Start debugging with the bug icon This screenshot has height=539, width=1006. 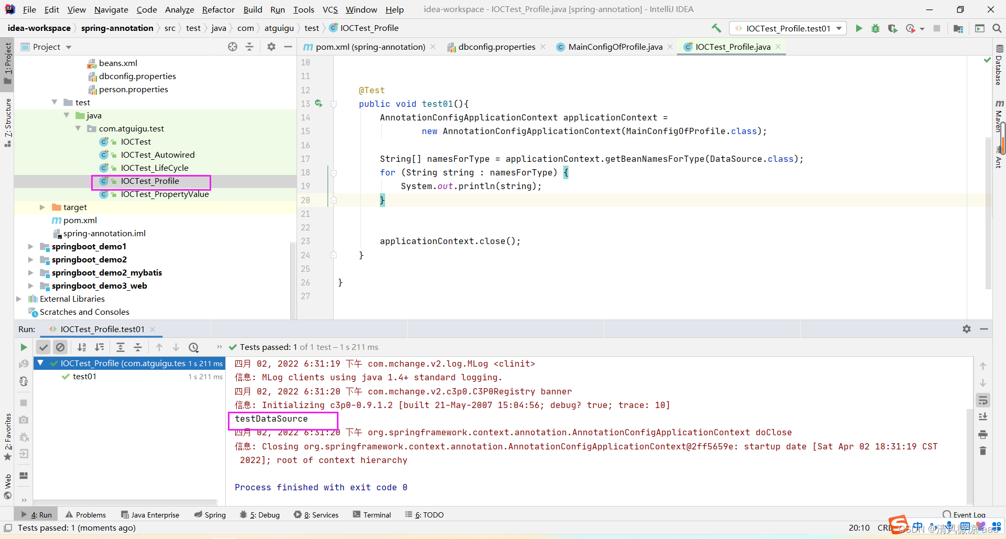coord(876,28)
